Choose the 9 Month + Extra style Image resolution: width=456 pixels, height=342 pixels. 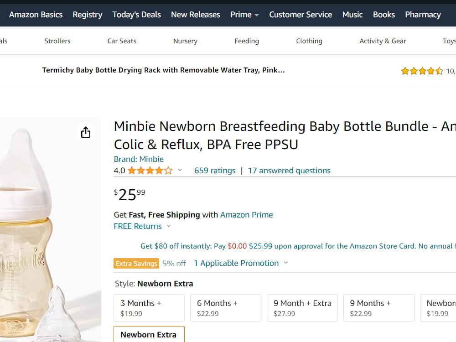(302, 308)
